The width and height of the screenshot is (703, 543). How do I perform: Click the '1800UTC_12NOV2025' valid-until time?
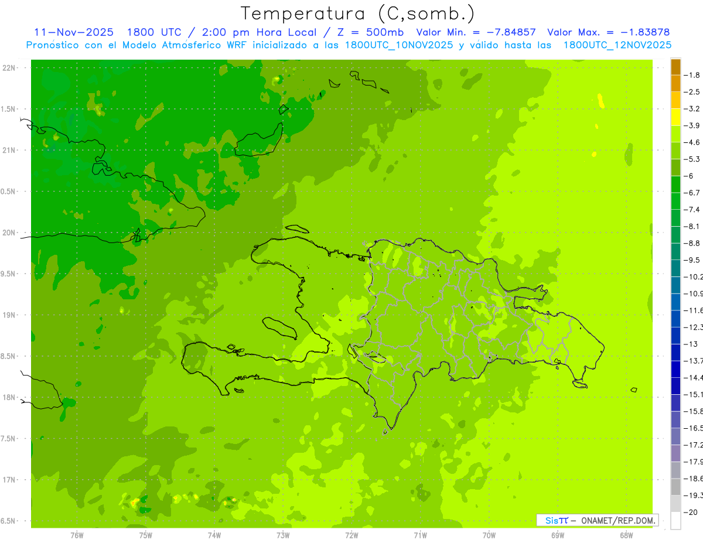[617, 45]
